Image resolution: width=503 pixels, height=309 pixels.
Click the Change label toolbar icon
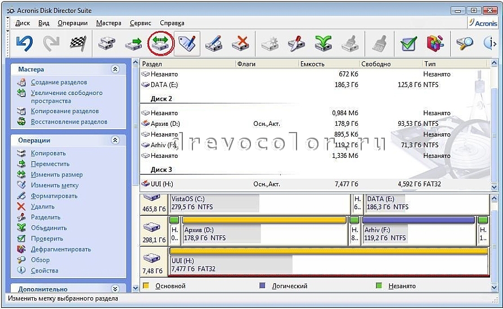[187, 43]
